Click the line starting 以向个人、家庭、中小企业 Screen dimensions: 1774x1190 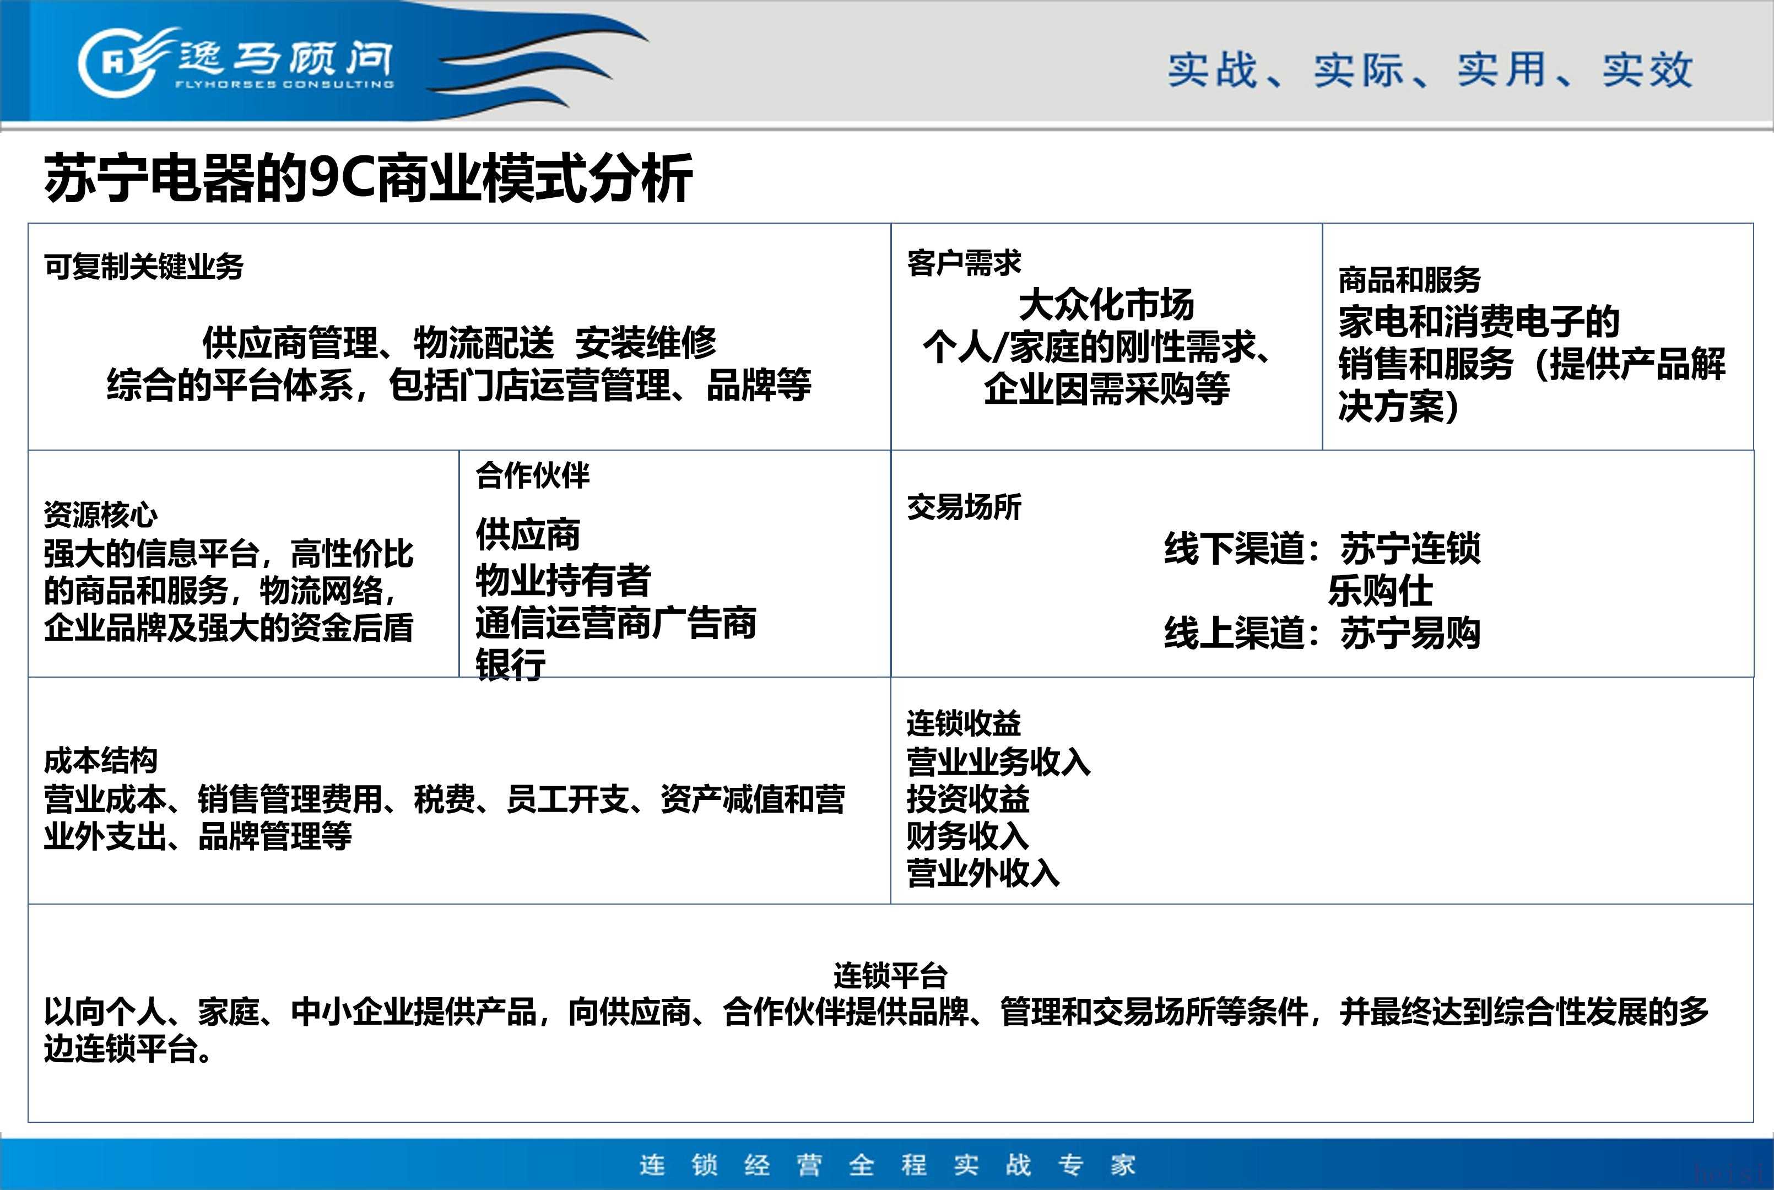pyautogui.click(x=875, y=1011)
